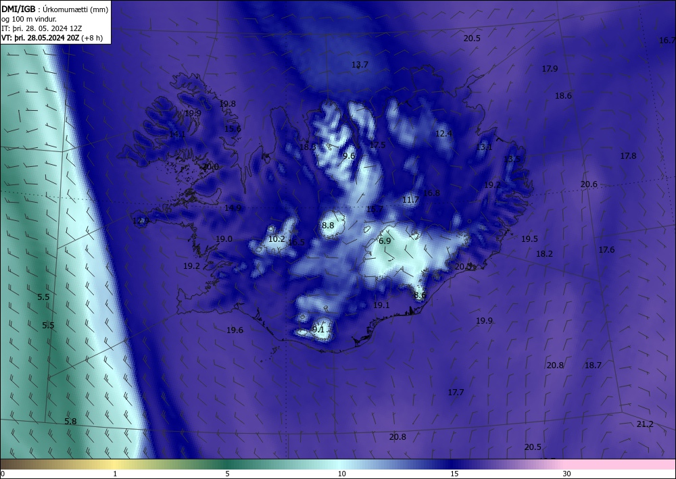
Task: Select the 8.6 value near southeast coast
Action: point(420,295)
